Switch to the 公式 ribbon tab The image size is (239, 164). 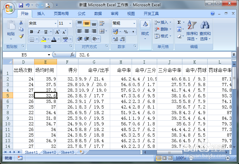[82, 14]
